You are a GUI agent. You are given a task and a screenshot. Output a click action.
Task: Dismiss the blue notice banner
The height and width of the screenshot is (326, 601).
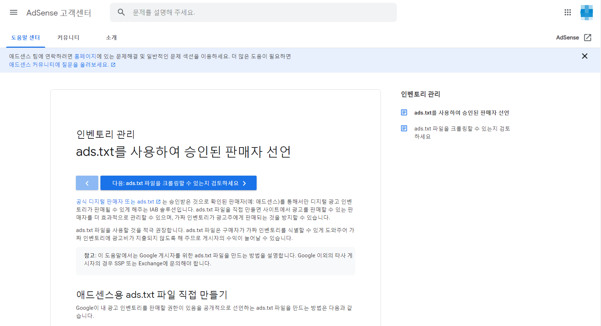585,56
